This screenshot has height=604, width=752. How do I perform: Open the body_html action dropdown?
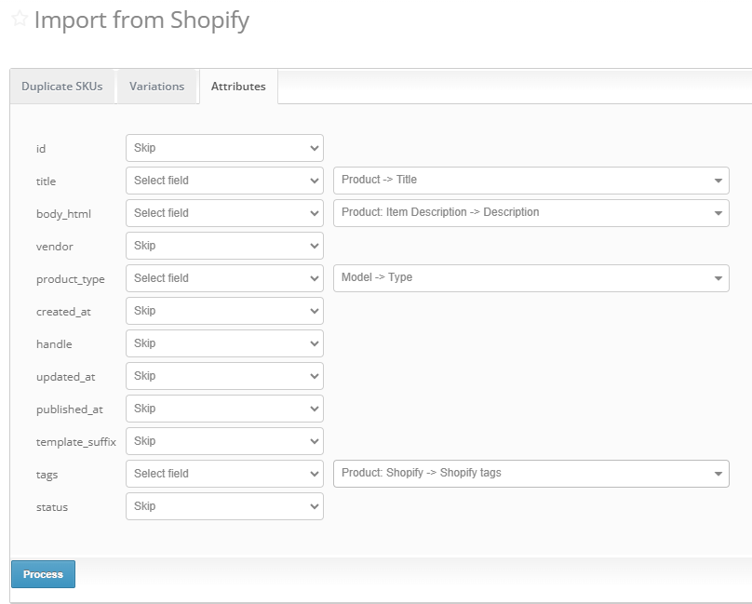pos(224,213)
